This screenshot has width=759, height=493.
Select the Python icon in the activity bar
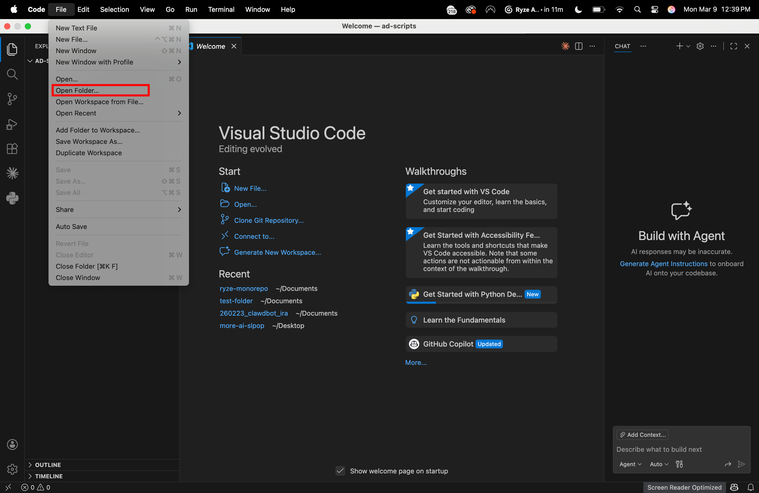pos(12,198)
